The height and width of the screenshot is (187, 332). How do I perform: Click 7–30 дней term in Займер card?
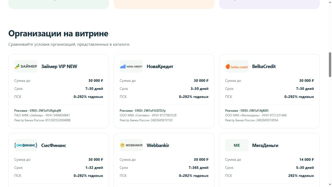click(x=94, y=89)
